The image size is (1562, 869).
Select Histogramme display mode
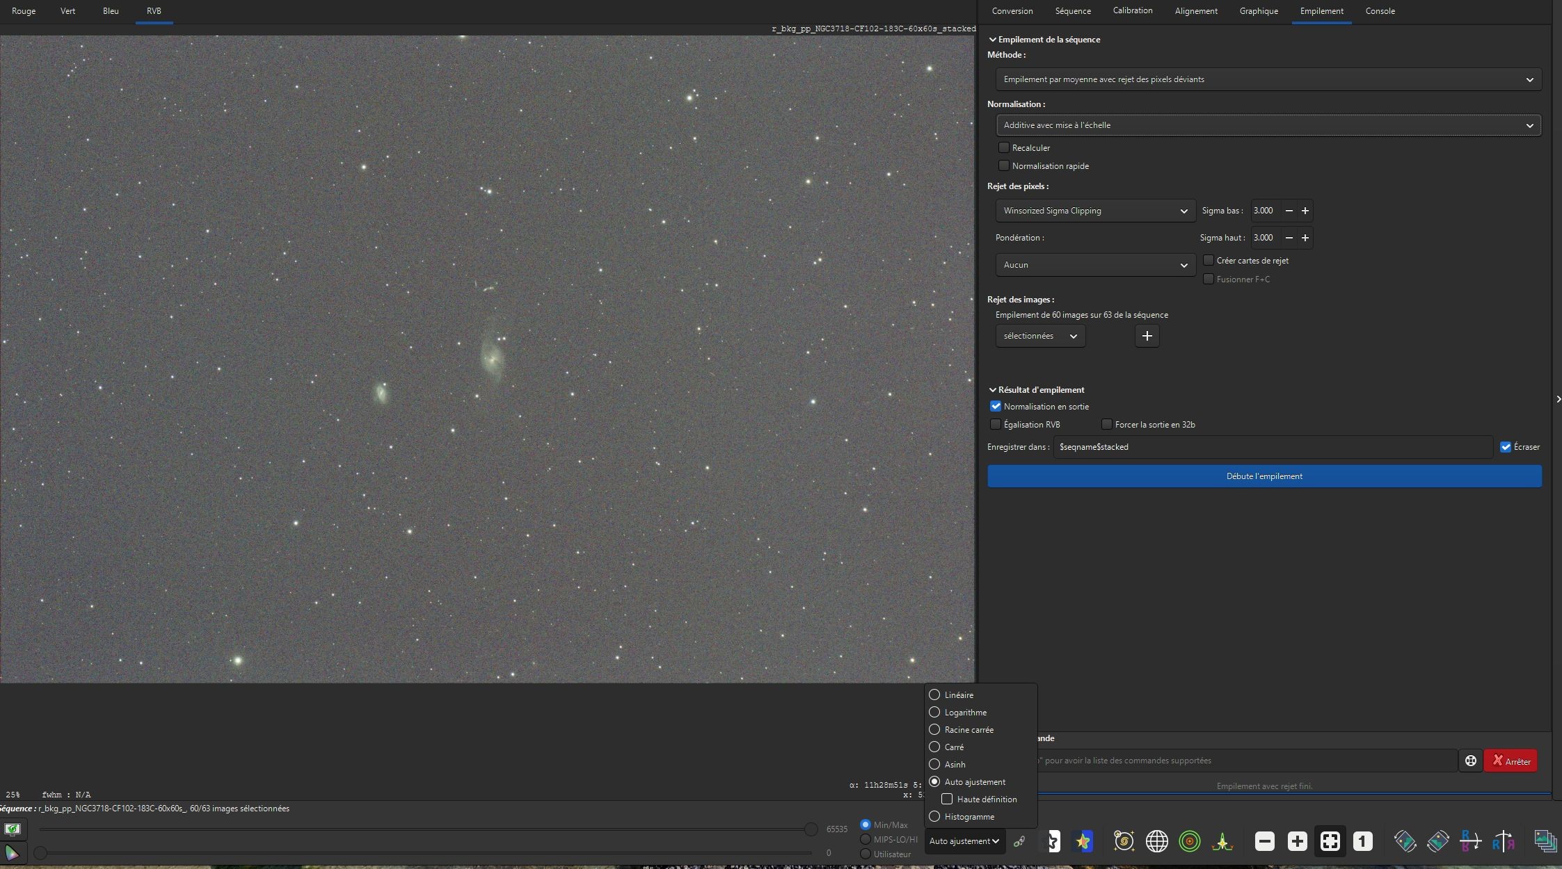934,817
